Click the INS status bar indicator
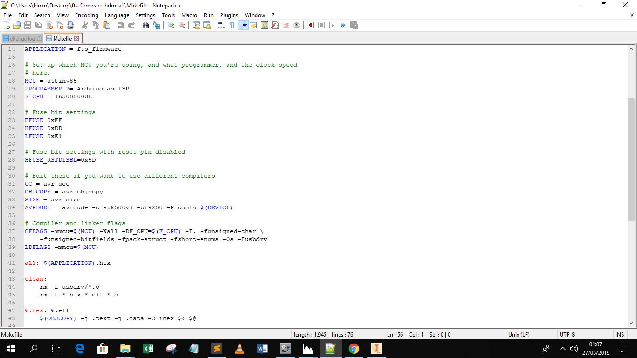 [620, 335]
